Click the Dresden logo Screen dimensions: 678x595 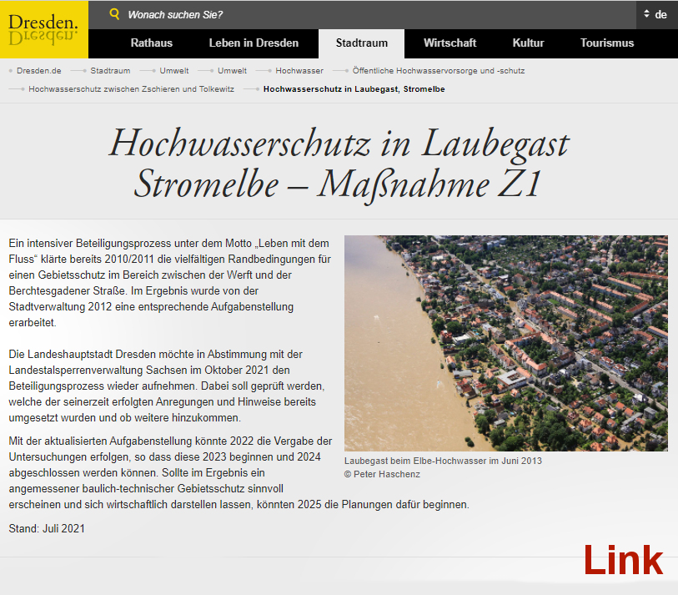coord(43,28)
